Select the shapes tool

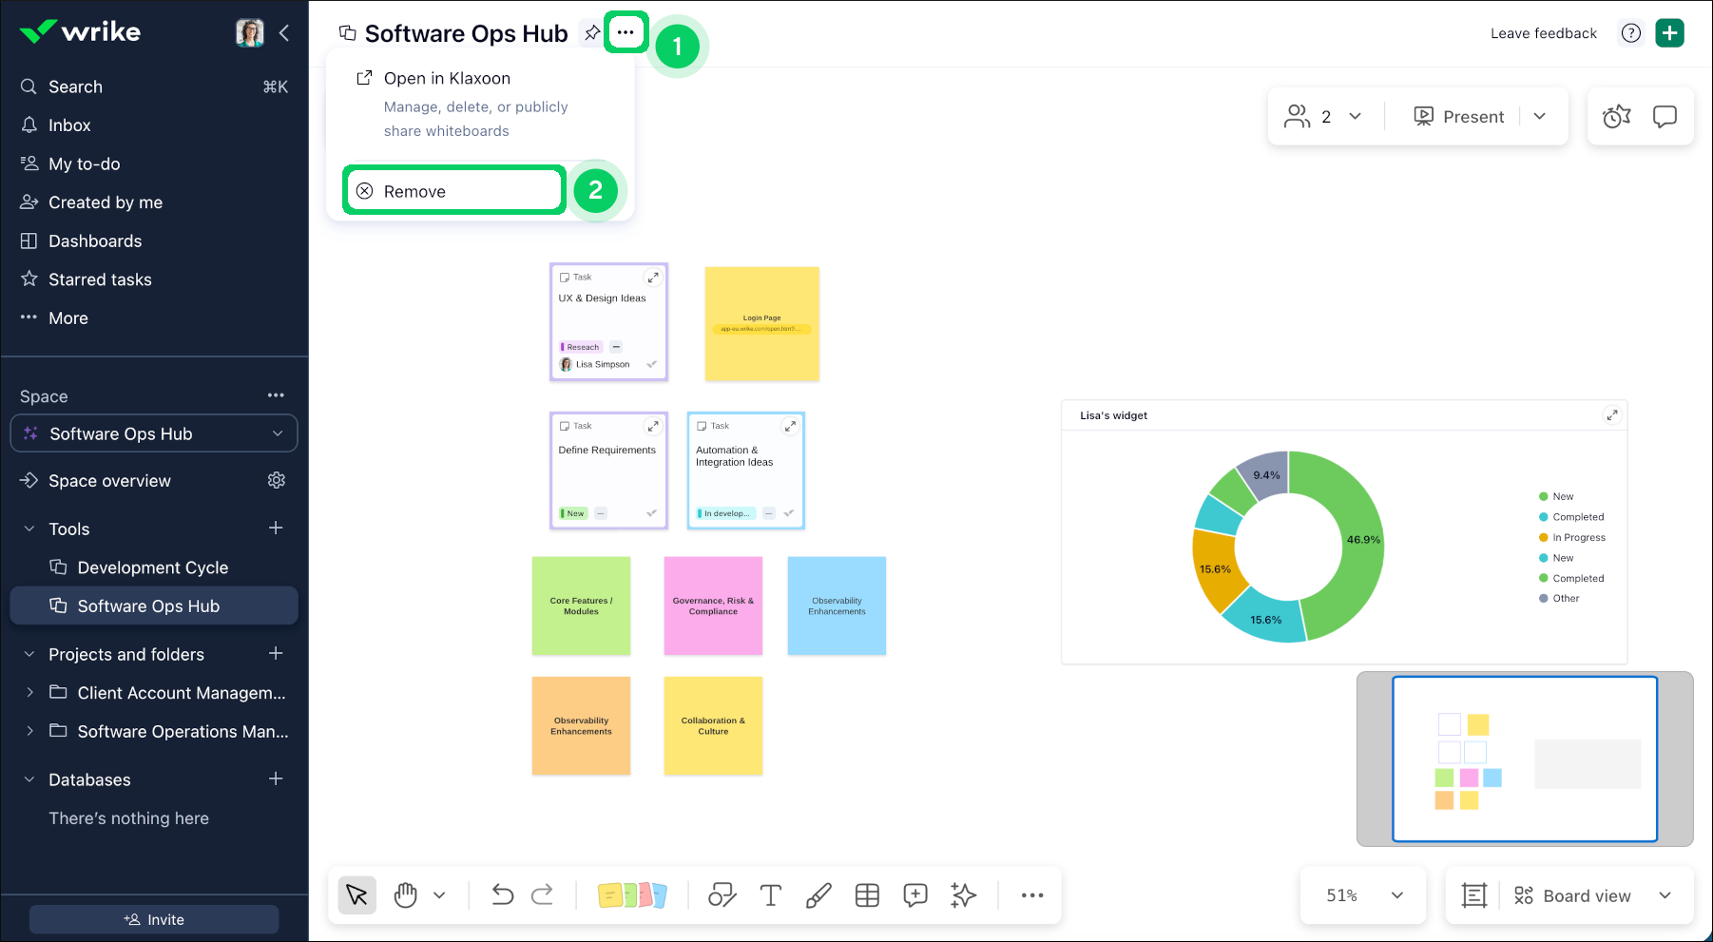click(722, 895)
